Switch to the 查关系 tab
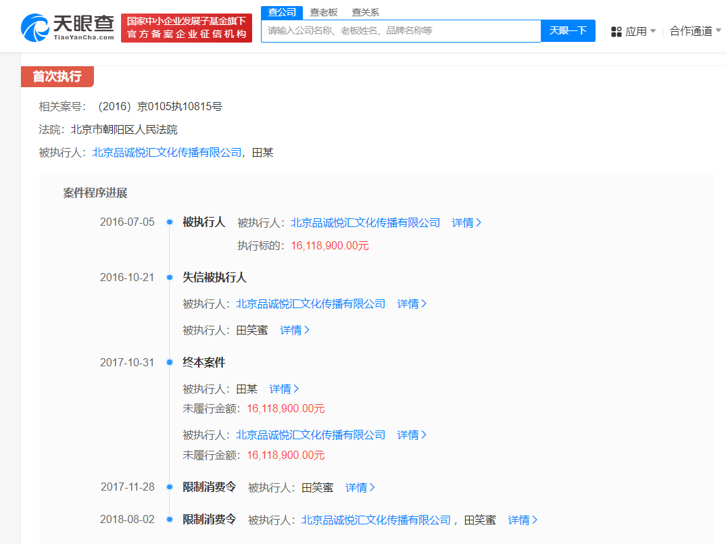Viewport: 726px width, 544px height. pos(365,11)
